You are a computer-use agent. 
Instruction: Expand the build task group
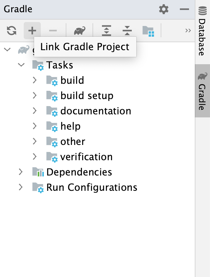pos(34,80)
